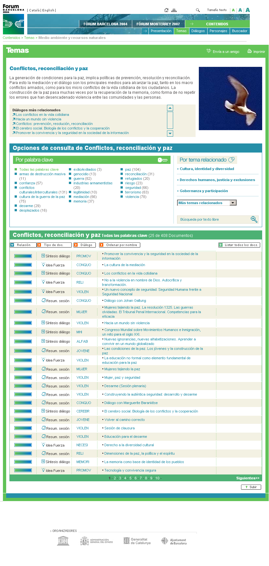Open the FÓRUM MONTERREY 2007 menu

(x=158, y=24)
